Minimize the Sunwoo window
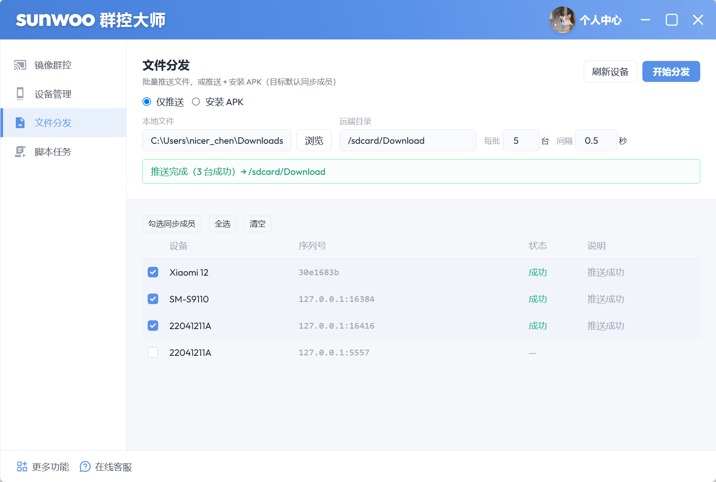Image resolution: width=716 pixels, height=482 pixels. pyautogui.click(x=645, y=20)
